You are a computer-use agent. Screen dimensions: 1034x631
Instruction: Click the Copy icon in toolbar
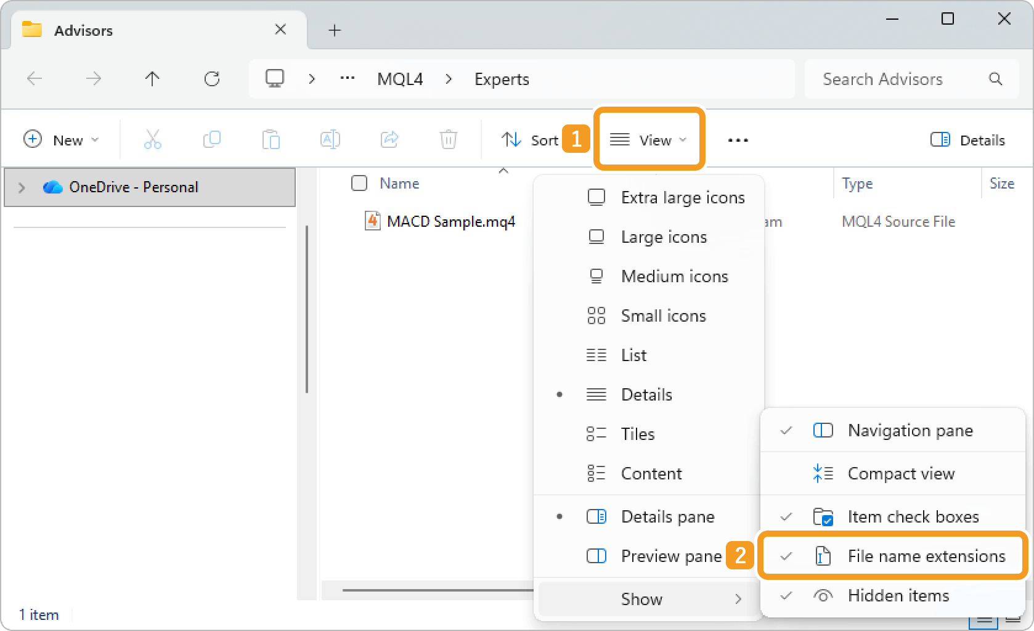click(211, 140)
